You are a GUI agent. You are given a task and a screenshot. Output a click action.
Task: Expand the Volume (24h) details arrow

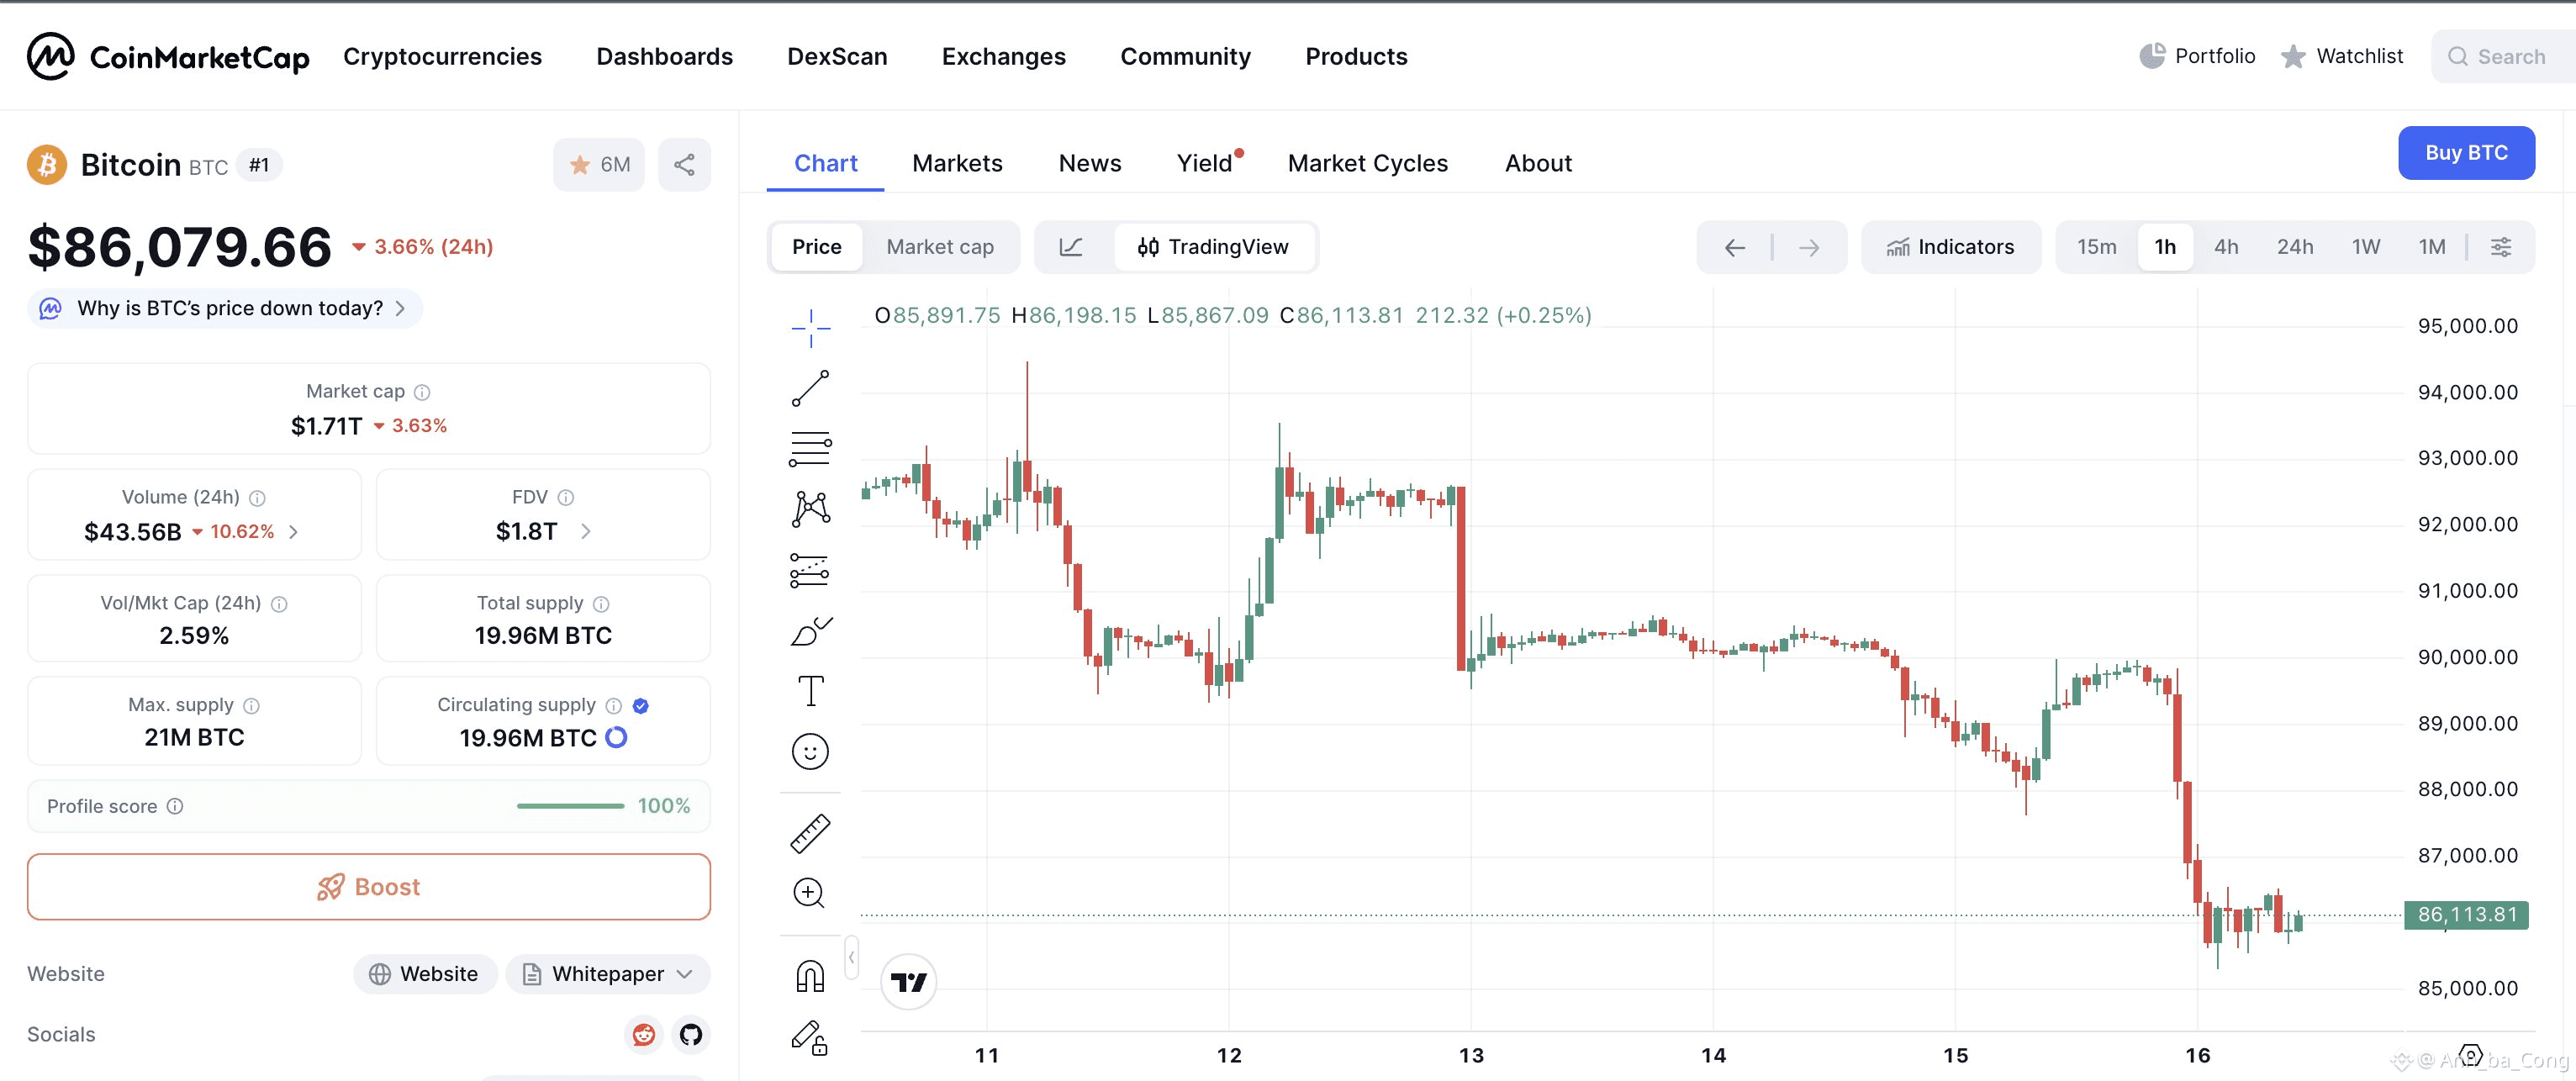coord(293,532)
